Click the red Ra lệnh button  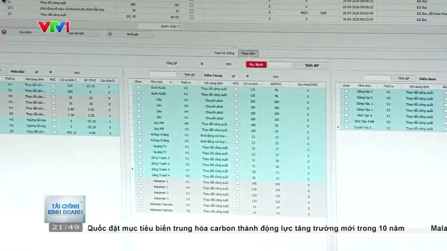256,64
